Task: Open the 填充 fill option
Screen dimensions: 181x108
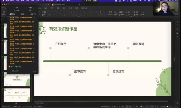Action: 128,12
